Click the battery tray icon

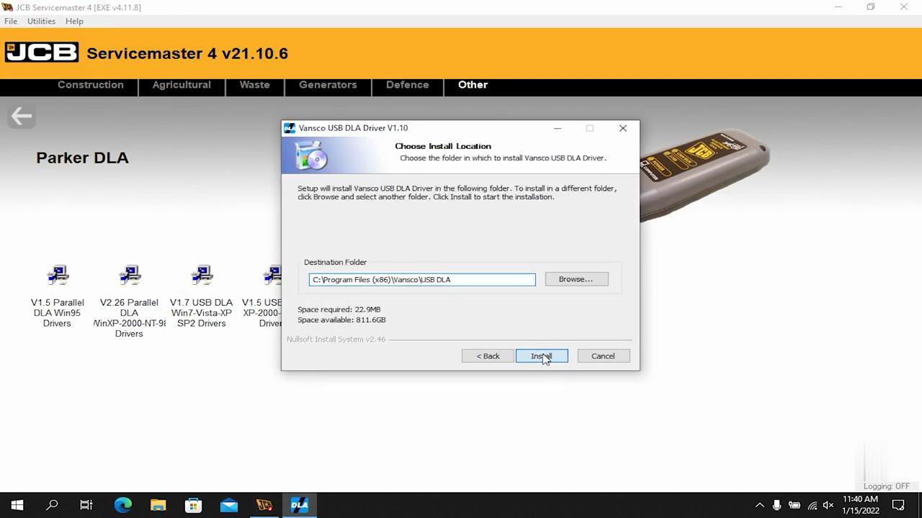(x=795, y=505)
